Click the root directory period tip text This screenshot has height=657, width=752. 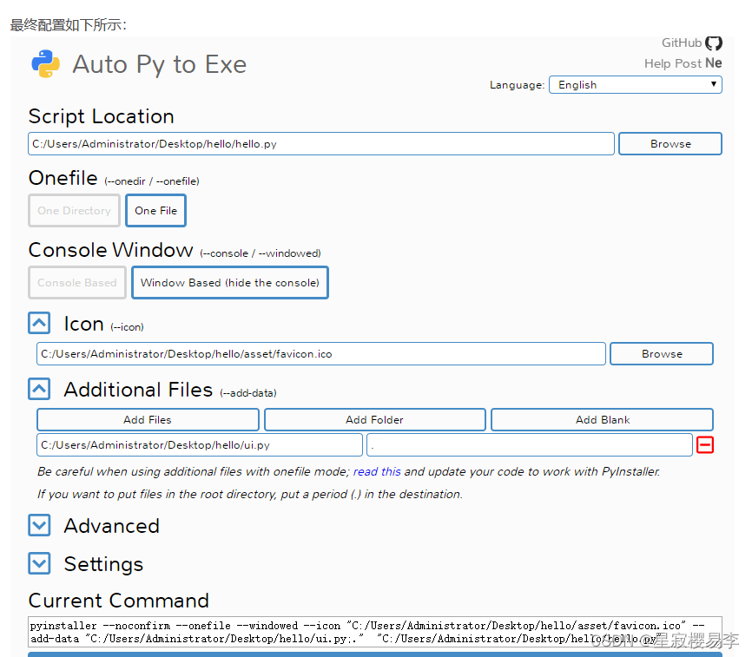(250, 495)
